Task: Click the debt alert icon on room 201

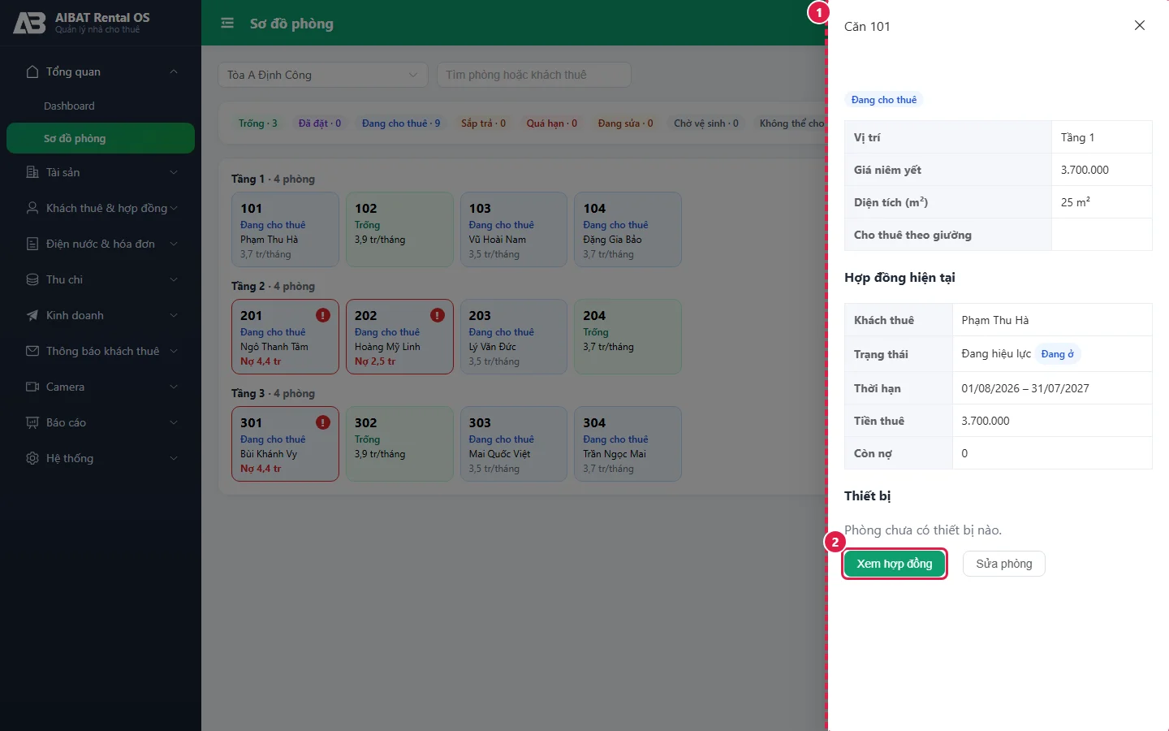Action: pyautogui.click(x=323, y=315)
